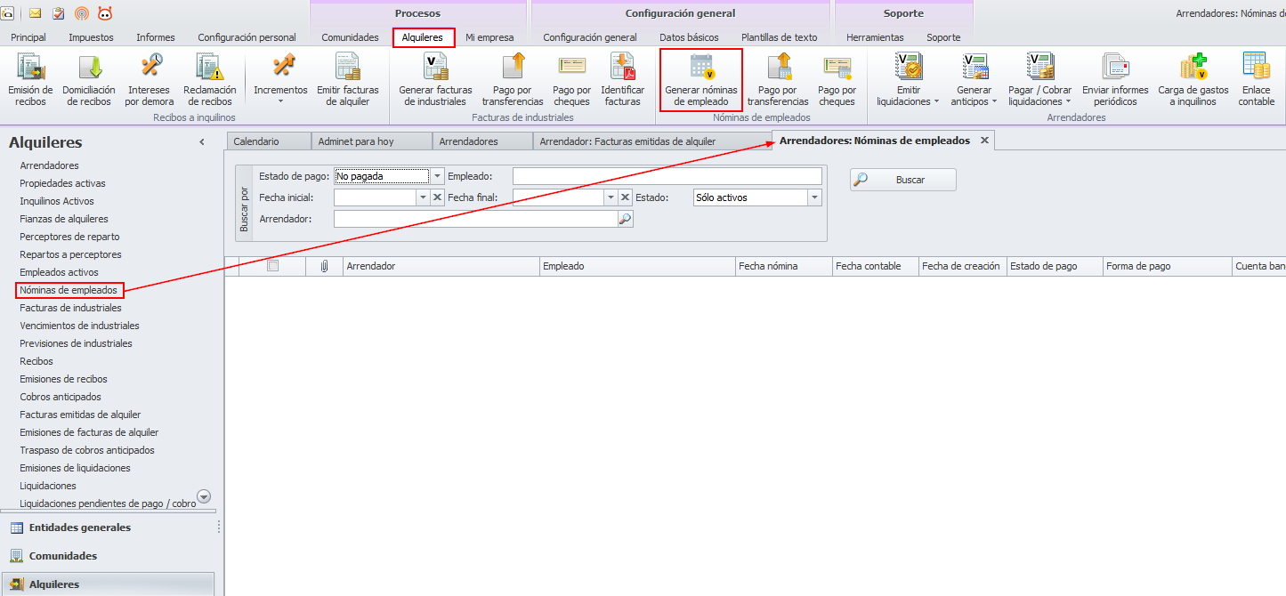1286x596 pixels.
Task: Toggle the select-all checkbox in grid header
Action: pos(273,265)
